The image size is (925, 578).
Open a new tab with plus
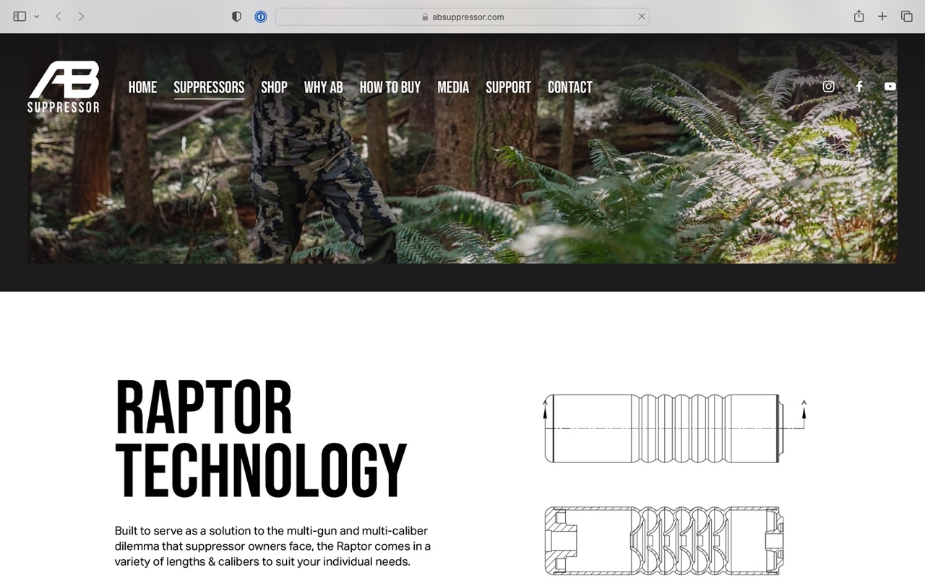882,16
